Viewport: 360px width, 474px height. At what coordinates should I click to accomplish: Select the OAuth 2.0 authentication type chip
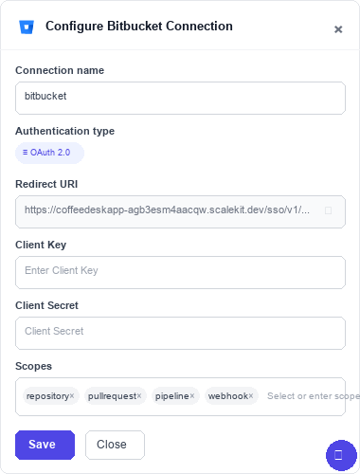pos(49,153)
